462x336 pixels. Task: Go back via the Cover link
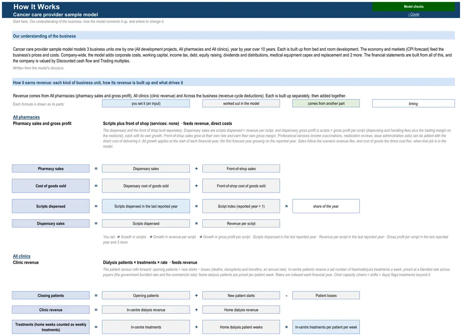coord(414,14)
